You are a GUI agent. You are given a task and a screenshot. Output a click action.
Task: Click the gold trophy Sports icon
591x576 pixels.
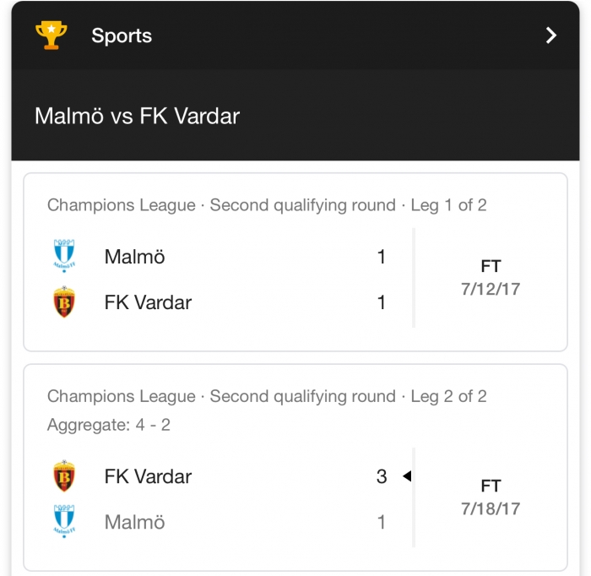(52, 35)
